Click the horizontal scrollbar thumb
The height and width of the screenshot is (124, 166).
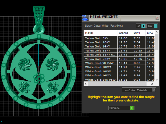pyautogui.click(x=117, y=84)
